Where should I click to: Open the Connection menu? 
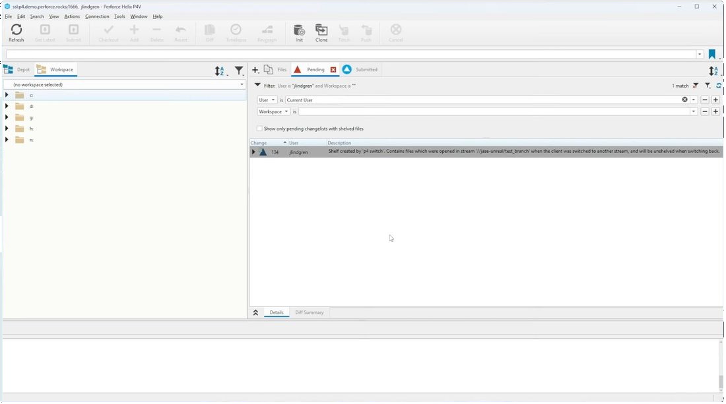[97, 16]
